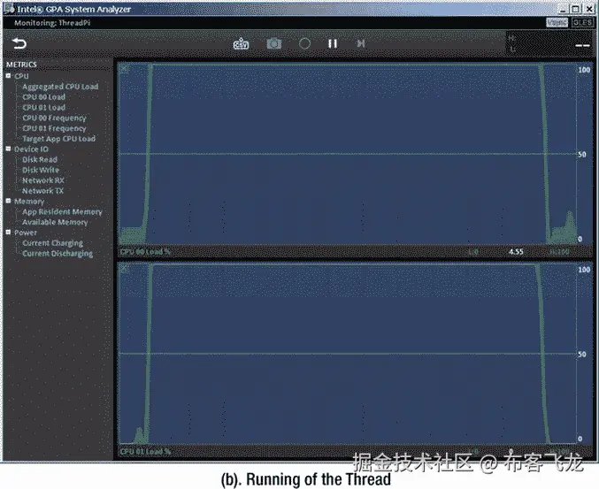Click corner icon of CPU 01 chart

(x=124, y=269)
